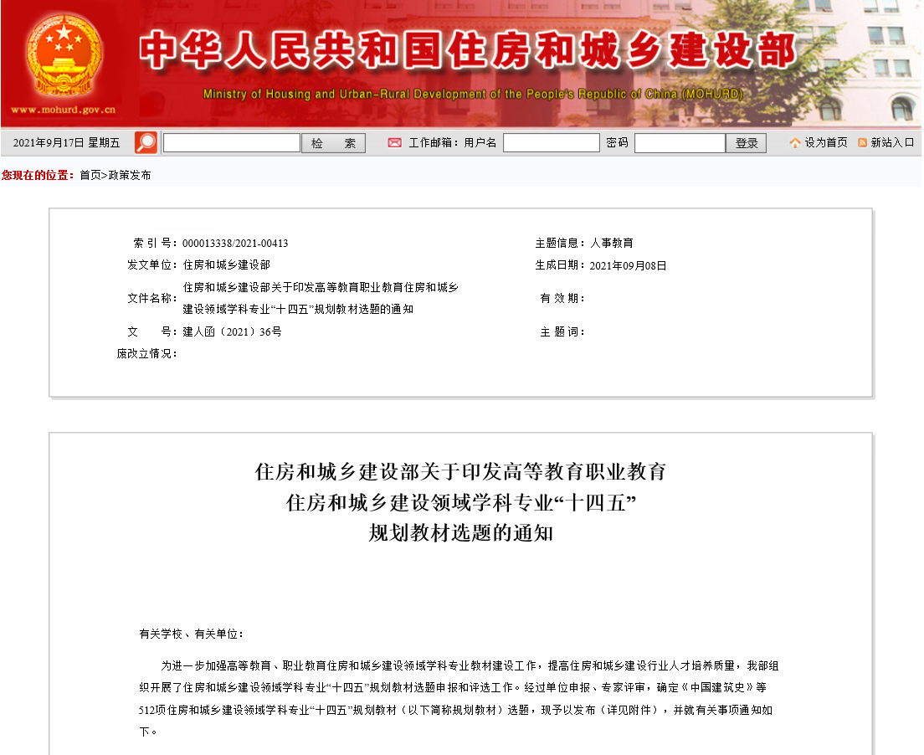Go to 首页 in the breadcrumb
This screenshot has width=924, height=755.
pos(90,176)
